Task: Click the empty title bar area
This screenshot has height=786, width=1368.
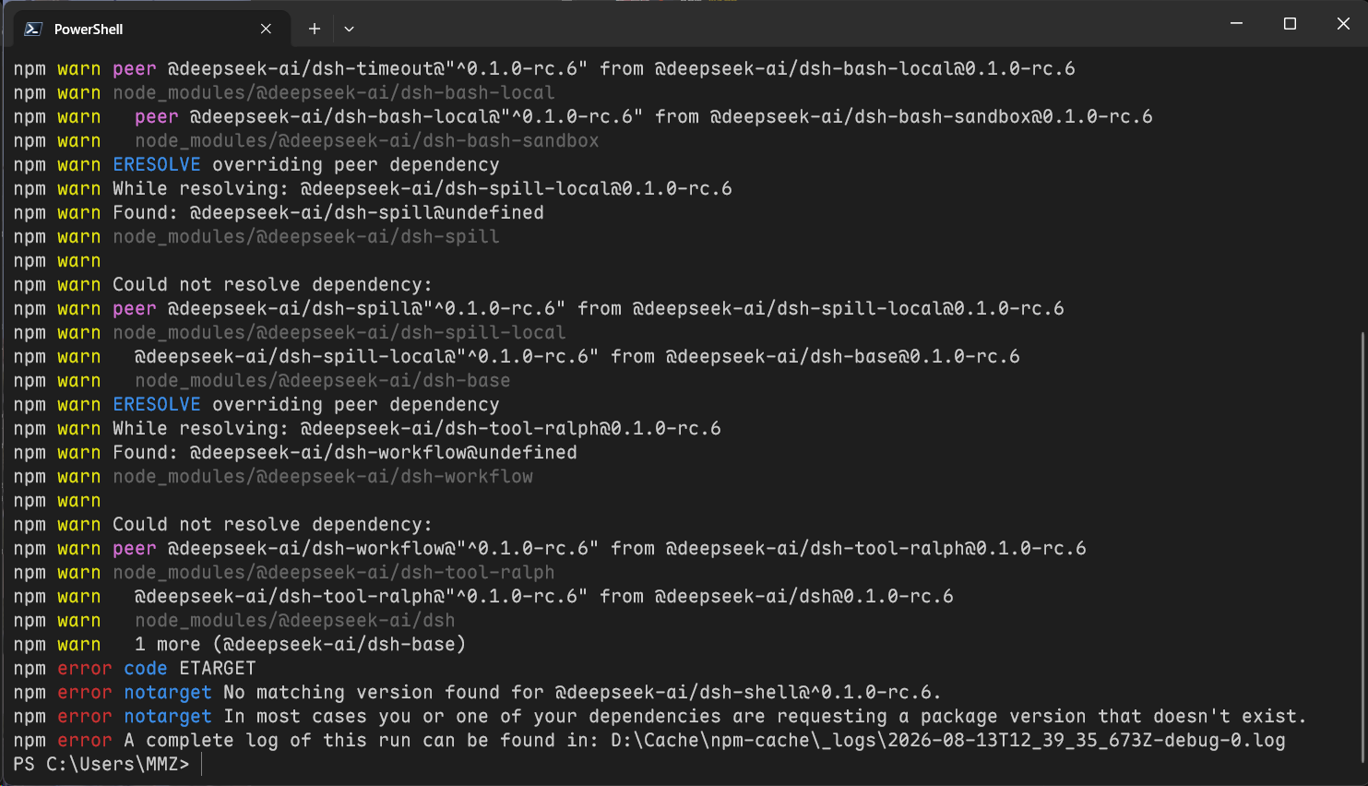Action: pos(784,23)
